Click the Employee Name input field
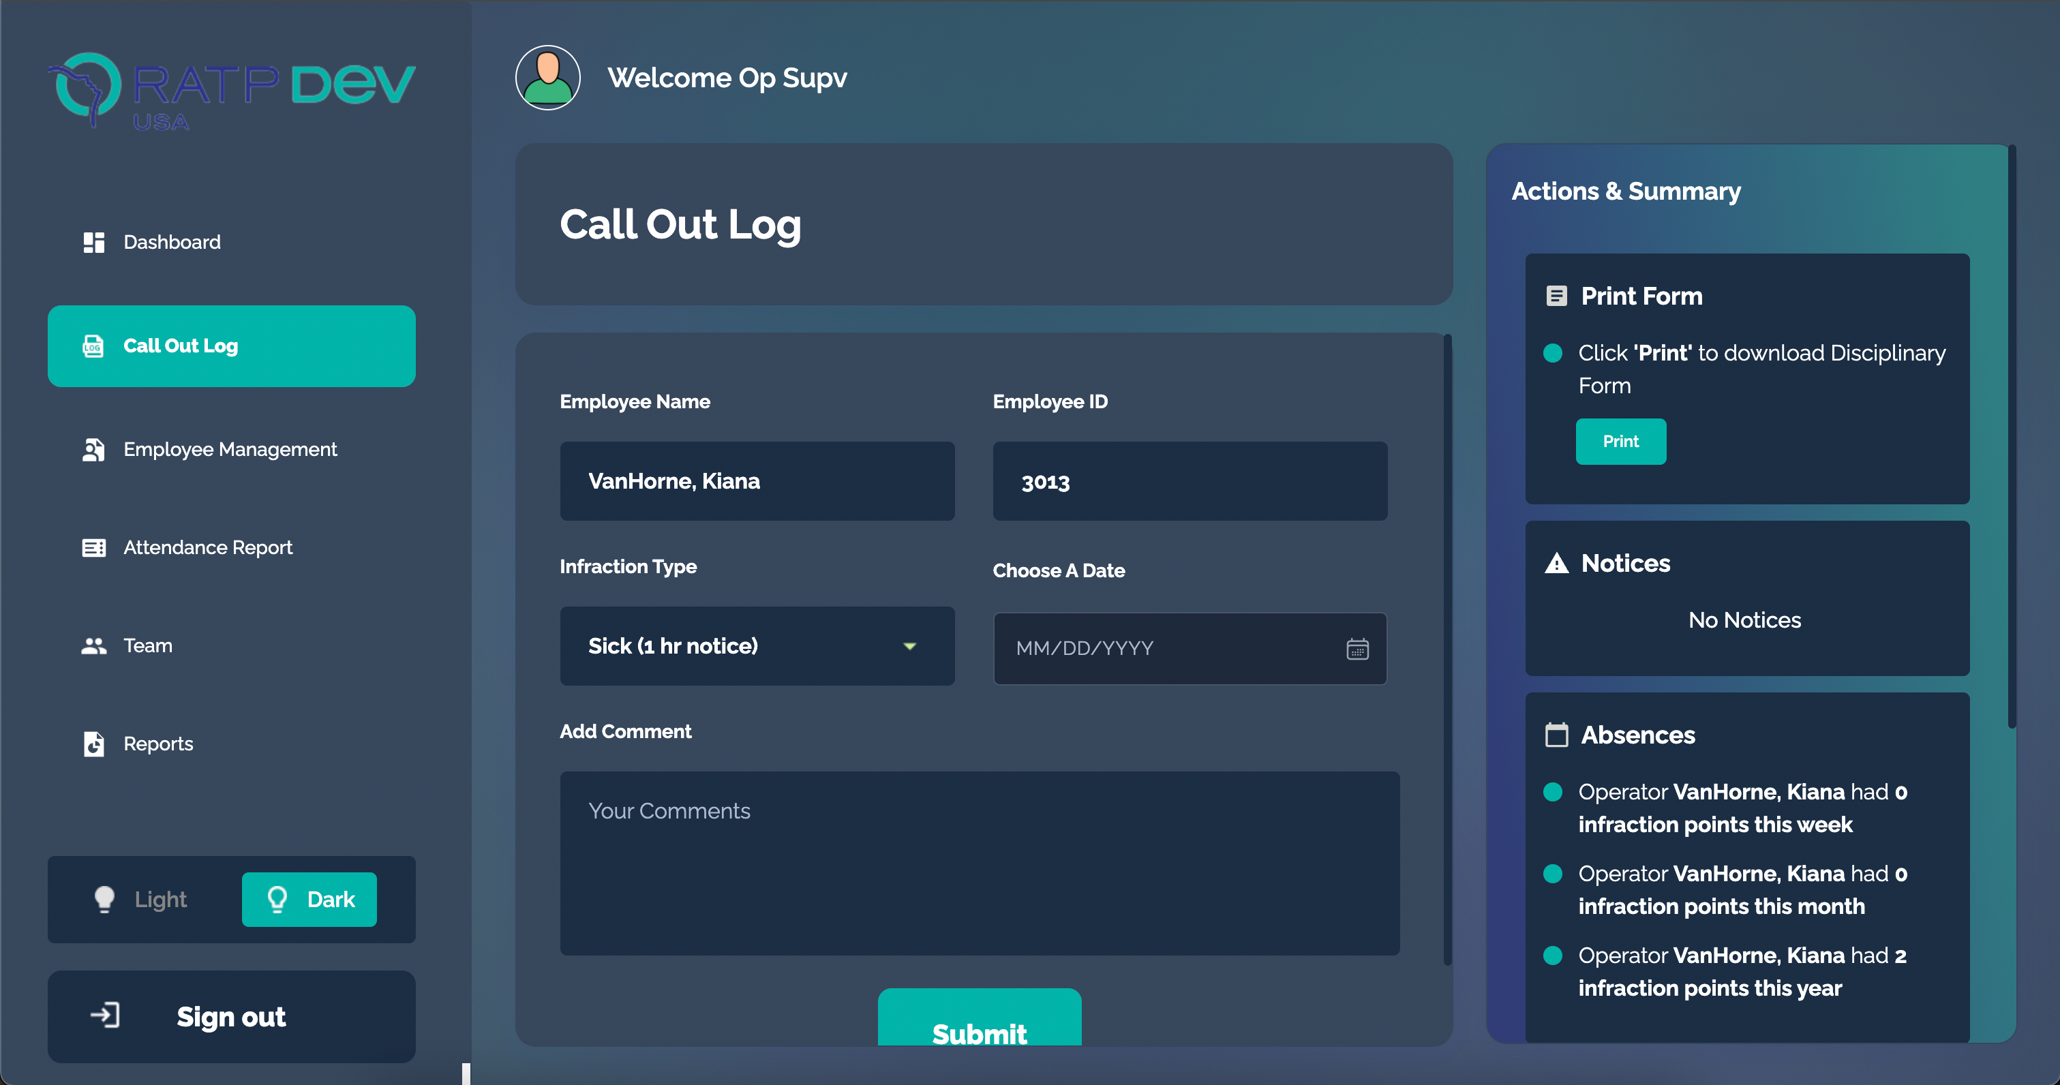 [x=757, y=481]
